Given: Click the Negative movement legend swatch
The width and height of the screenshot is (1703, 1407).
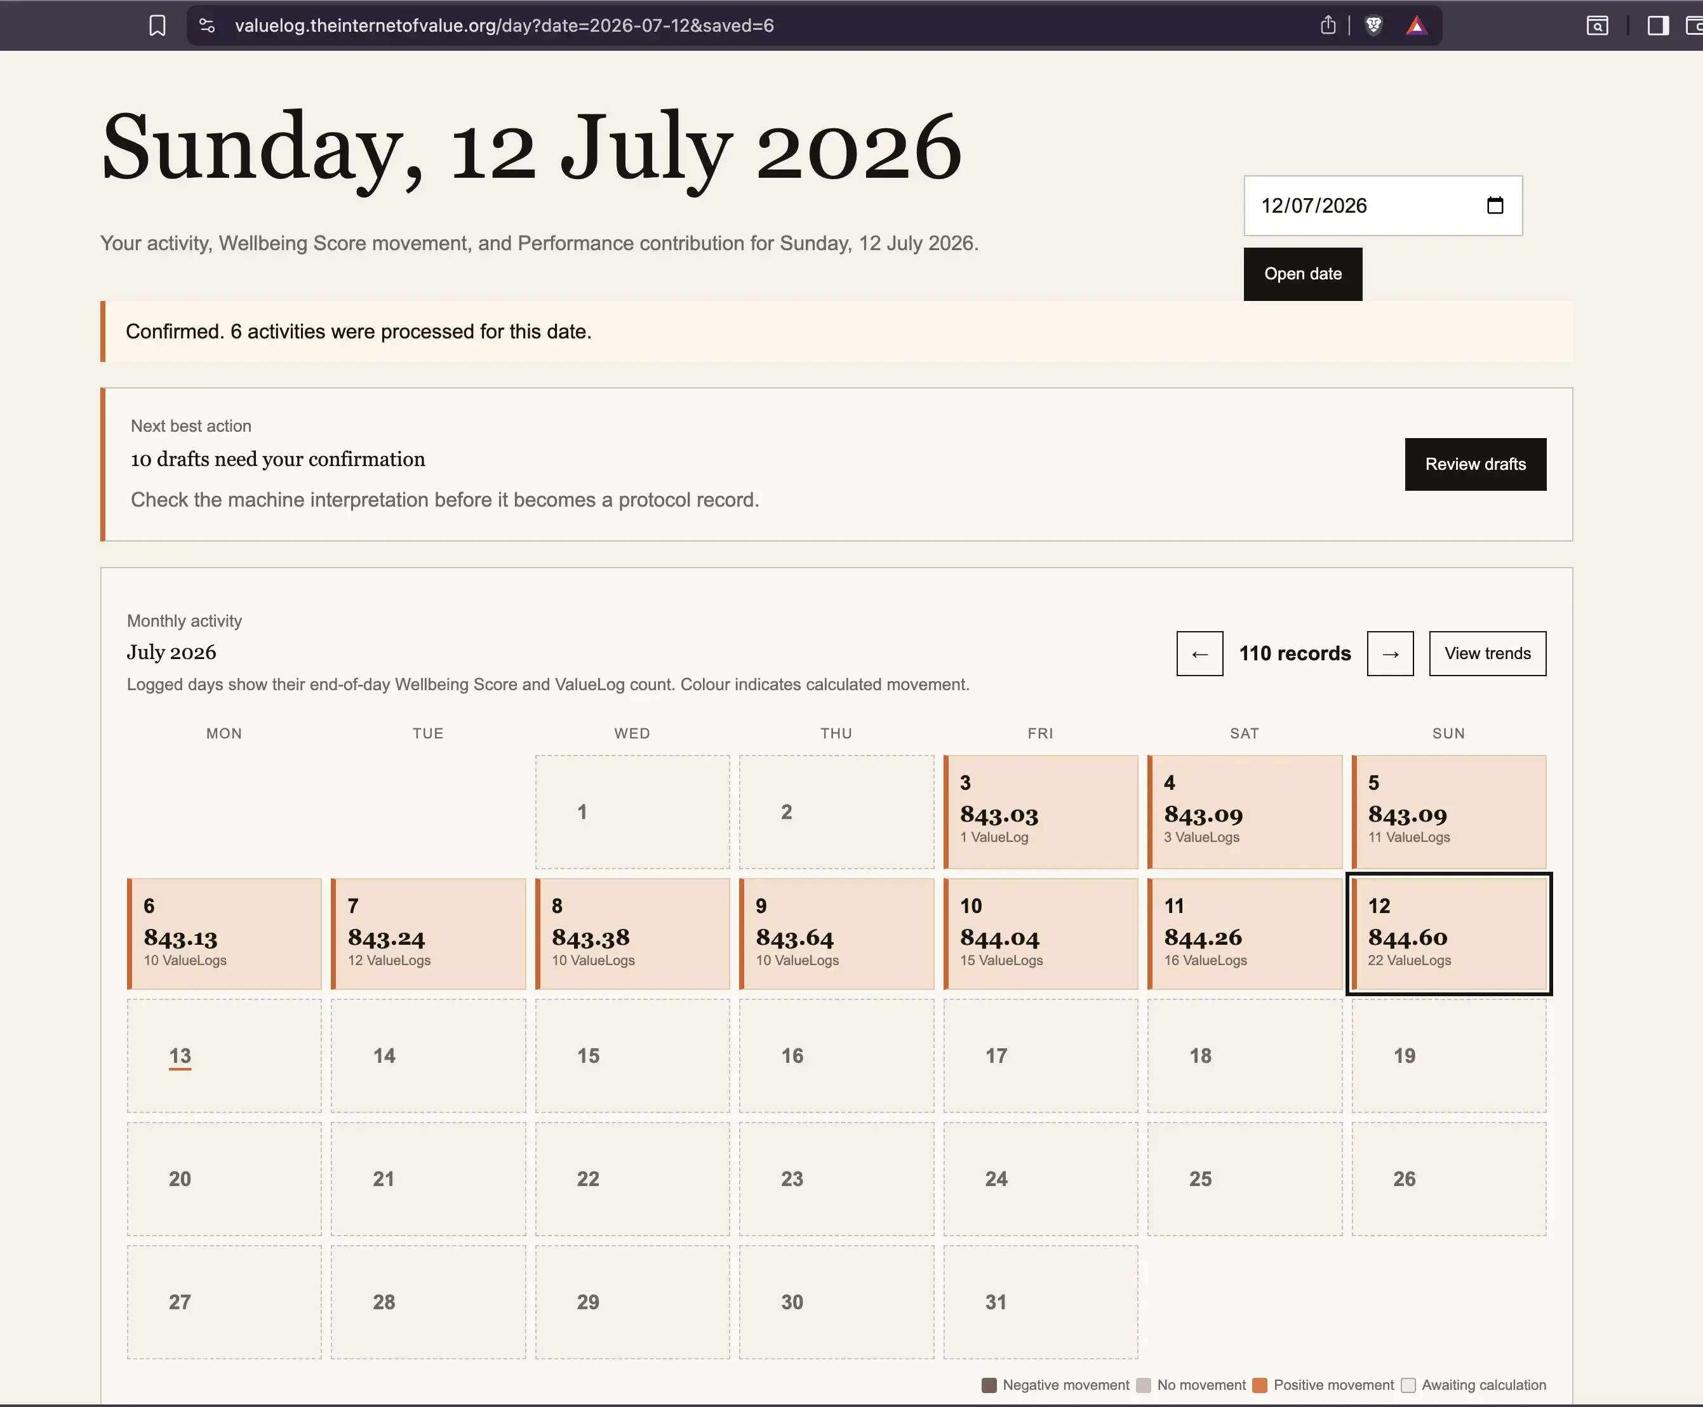Looking at the screenshot, I should pos(989,1385).
